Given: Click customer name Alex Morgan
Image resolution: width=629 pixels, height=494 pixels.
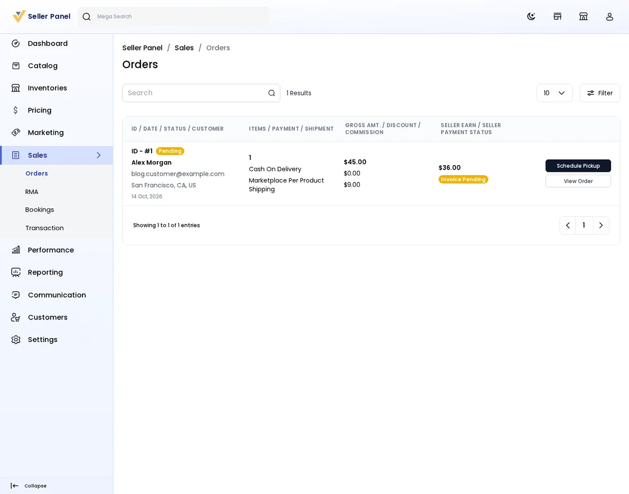Looking at the screenshot, I should [x=152, y=162].
